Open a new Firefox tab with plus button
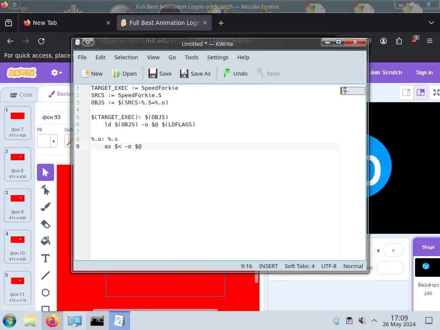Image resolution: width=440 pixels, height=330 pixels. (x=221, y=23)
